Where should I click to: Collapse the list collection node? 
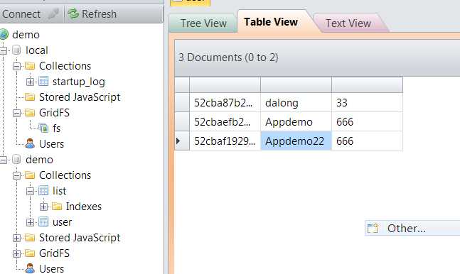click(x=31, y=192)
